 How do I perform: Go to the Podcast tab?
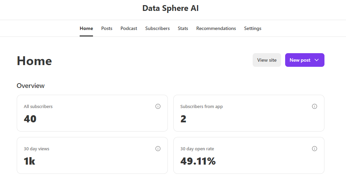point(129,28)
